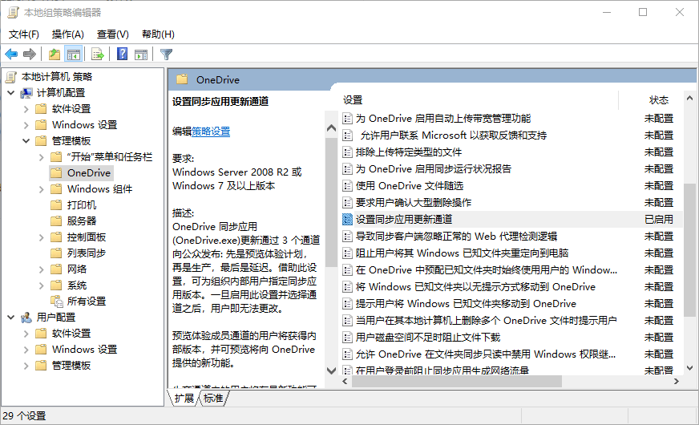Image resolution: width=699 pixels, height=425 pixels.
Task: Open the Help toolbar icon
Action: tap(122, 55)
